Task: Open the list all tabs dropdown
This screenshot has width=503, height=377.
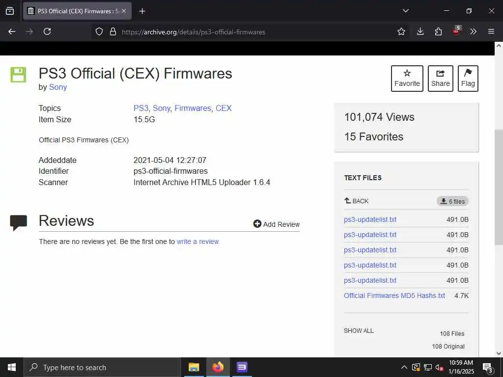Action: 405,11
